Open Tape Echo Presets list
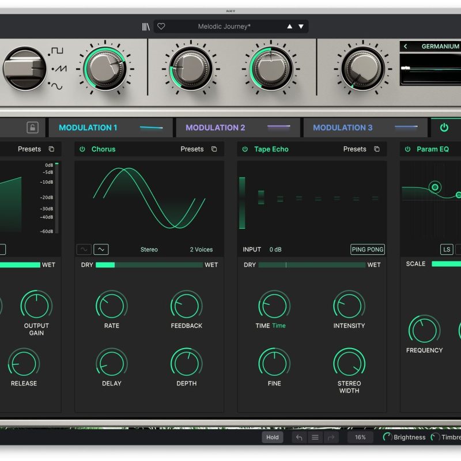Image resolution: width=461 pixels, height=461 pixels. pyautogui.click(x=354, y=149)
